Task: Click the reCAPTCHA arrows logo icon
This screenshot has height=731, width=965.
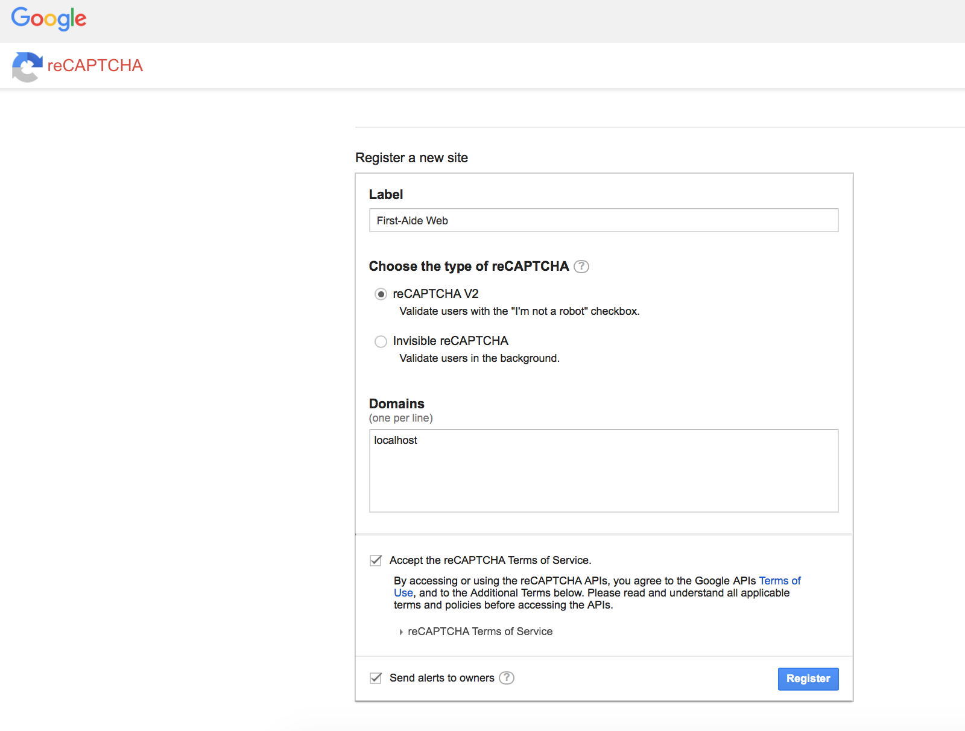Action: [27, 66]
